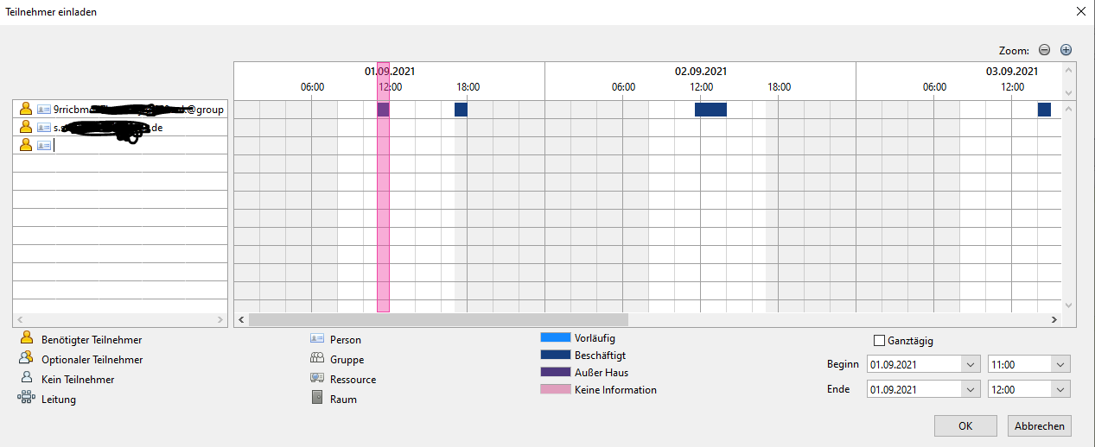This screenshot has height=447, width=1095.
Task: Zoom in with the plus icon
Action: [1066, 50]
